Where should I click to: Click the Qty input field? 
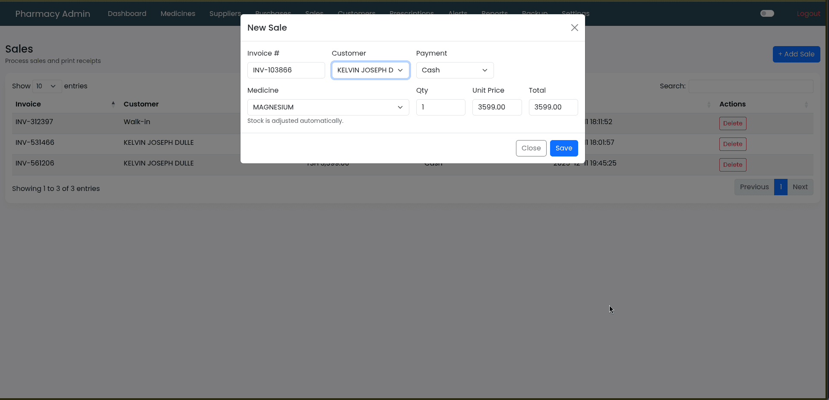(x=440, y=107)
